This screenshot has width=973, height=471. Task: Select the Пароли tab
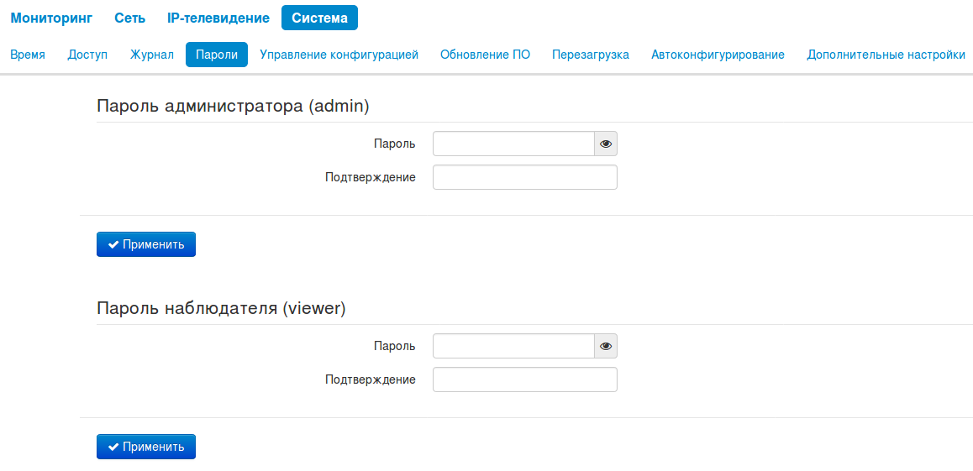pos(217,55)
